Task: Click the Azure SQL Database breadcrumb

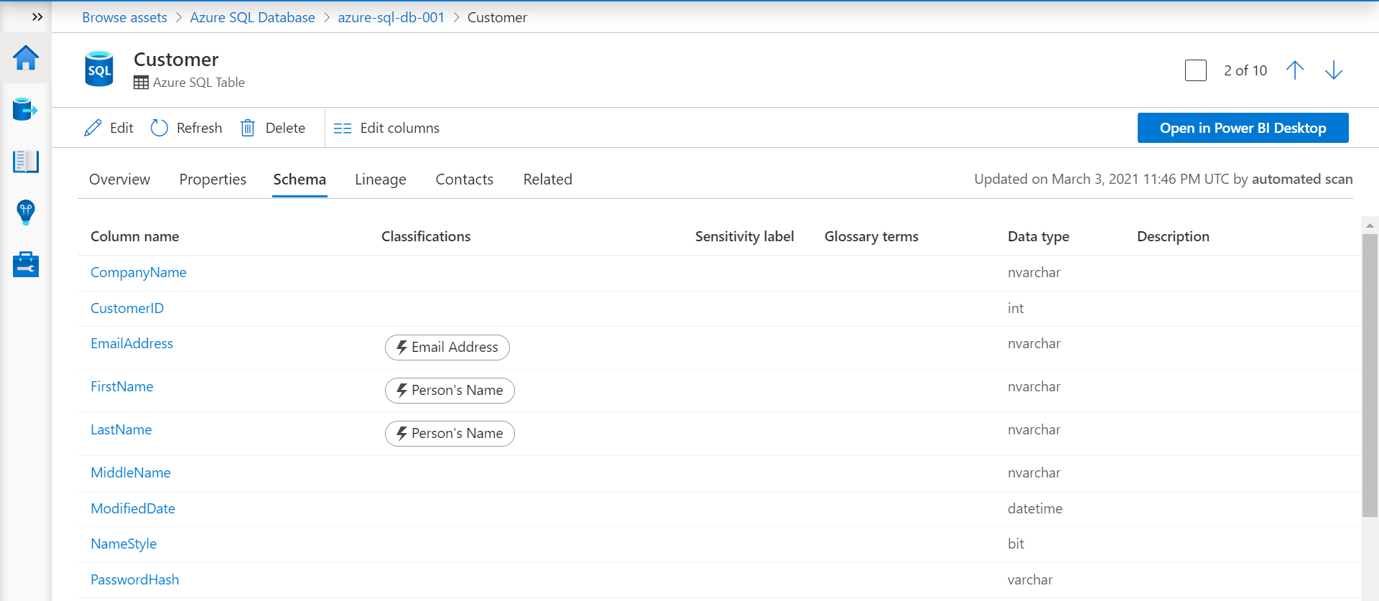Action: click(252, 17)
